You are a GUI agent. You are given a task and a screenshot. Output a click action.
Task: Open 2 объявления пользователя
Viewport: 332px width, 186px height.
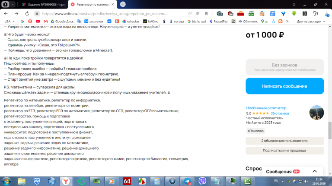(x=284, y=141)
